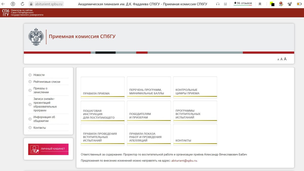Click the bookmark icon in toolbar
Viewport: 304px width, 171px height.
coord(260,4)
